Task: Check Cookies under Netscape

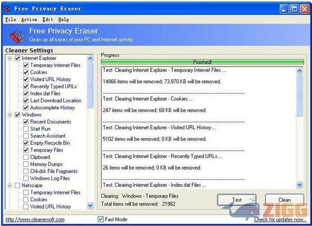Action: pos(26,200)
